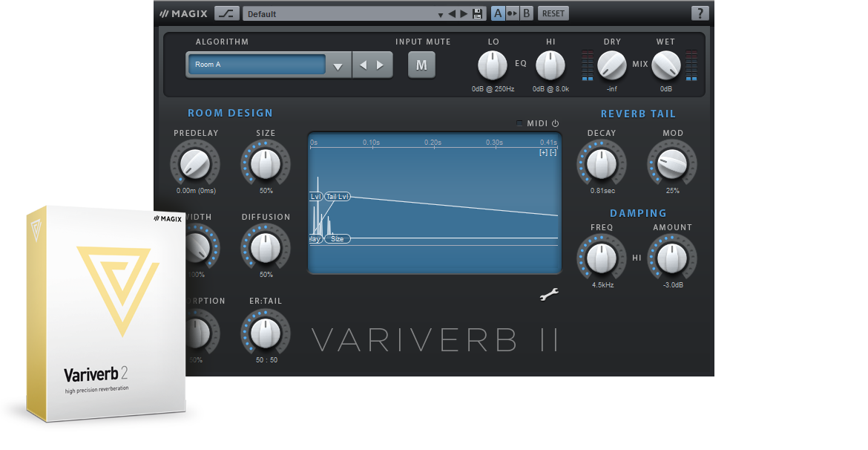Viewport: 868px width, 450px height.
Task: Click the WET mix knob
Action: pos(665,65)
